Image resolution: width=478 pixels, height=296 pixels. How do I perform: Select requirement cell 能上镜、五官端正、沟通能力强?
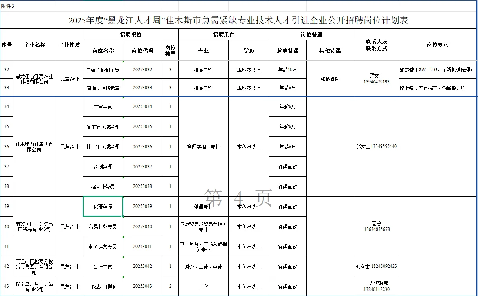coord(438,88)
